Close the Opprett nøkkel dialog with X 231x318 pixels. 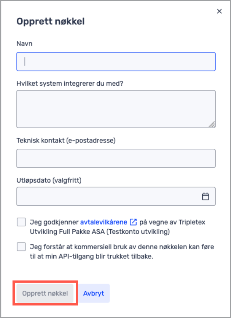tap(219, 11)
